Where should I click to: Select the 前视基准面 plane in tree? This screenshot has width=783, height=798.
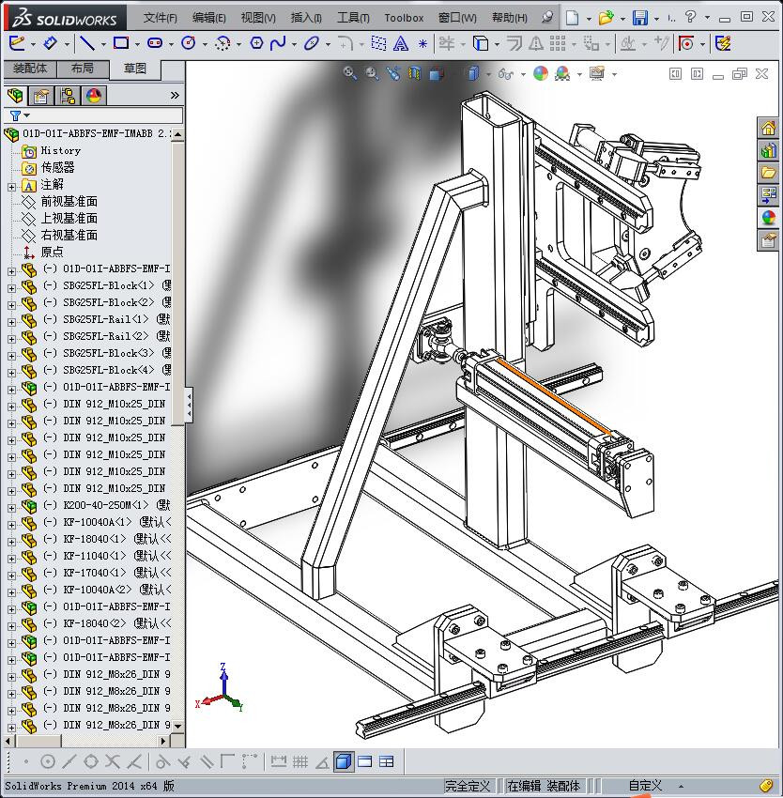(69, 202)
